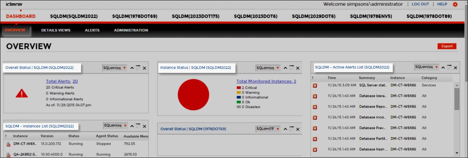
Task: Sort alerts by the Time column header
Action: pos(332,78)
